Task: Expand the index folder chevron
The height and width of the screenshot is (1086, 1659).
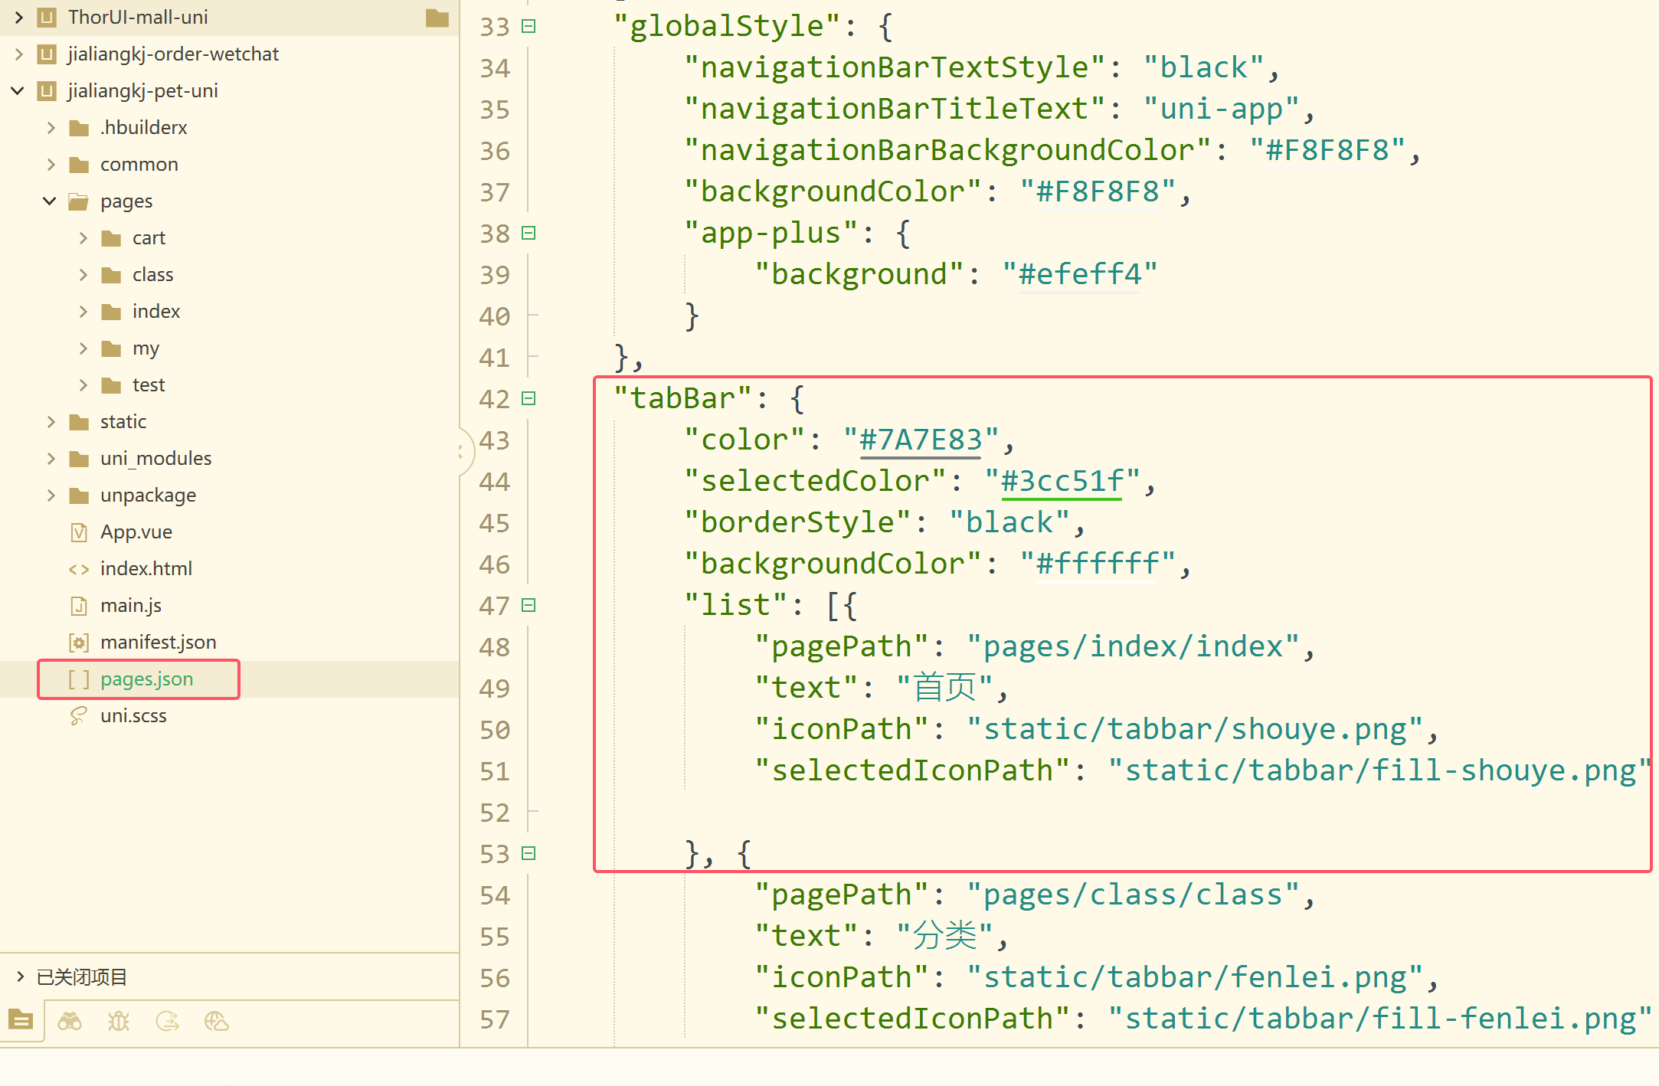Action: click(83, 312)
